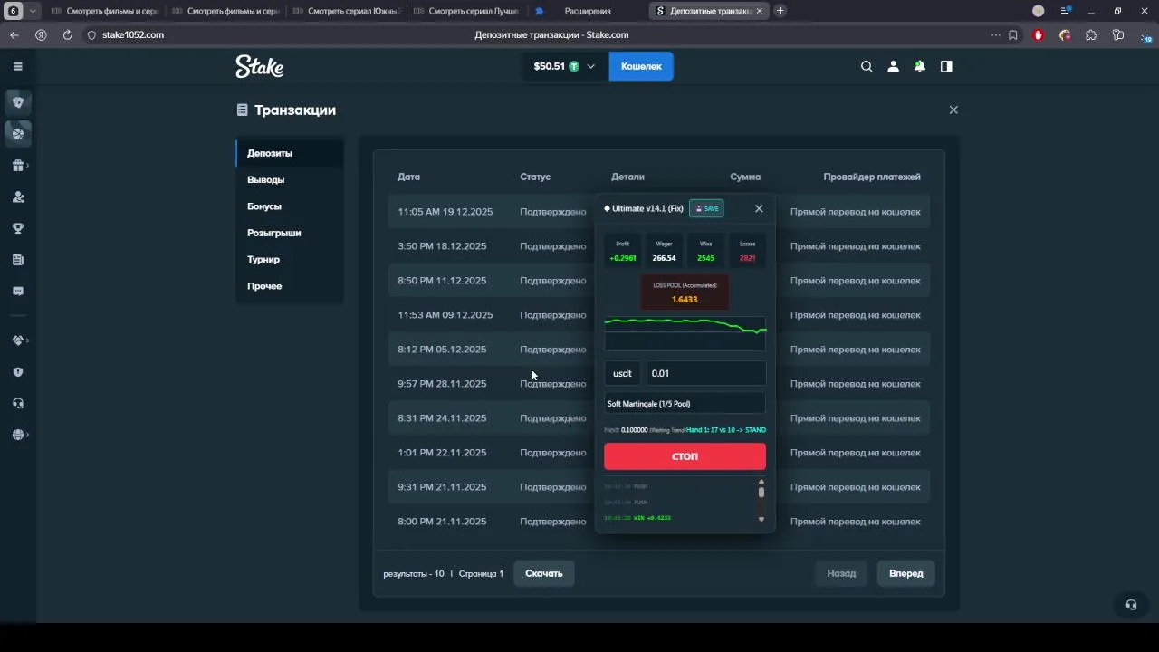Click date 8:31 PM 24.11.2025

pyautogui.click(x=442, y=418)
